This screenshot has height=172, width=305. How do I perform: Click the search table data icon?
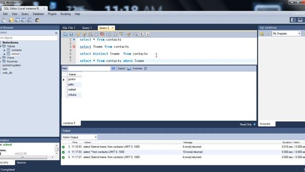[x=37, y=20]
